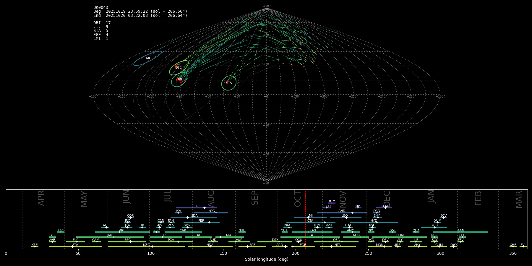Click the 350 tick label on the longitude axis
Screen dimensions: 532x266
[513, 253]
